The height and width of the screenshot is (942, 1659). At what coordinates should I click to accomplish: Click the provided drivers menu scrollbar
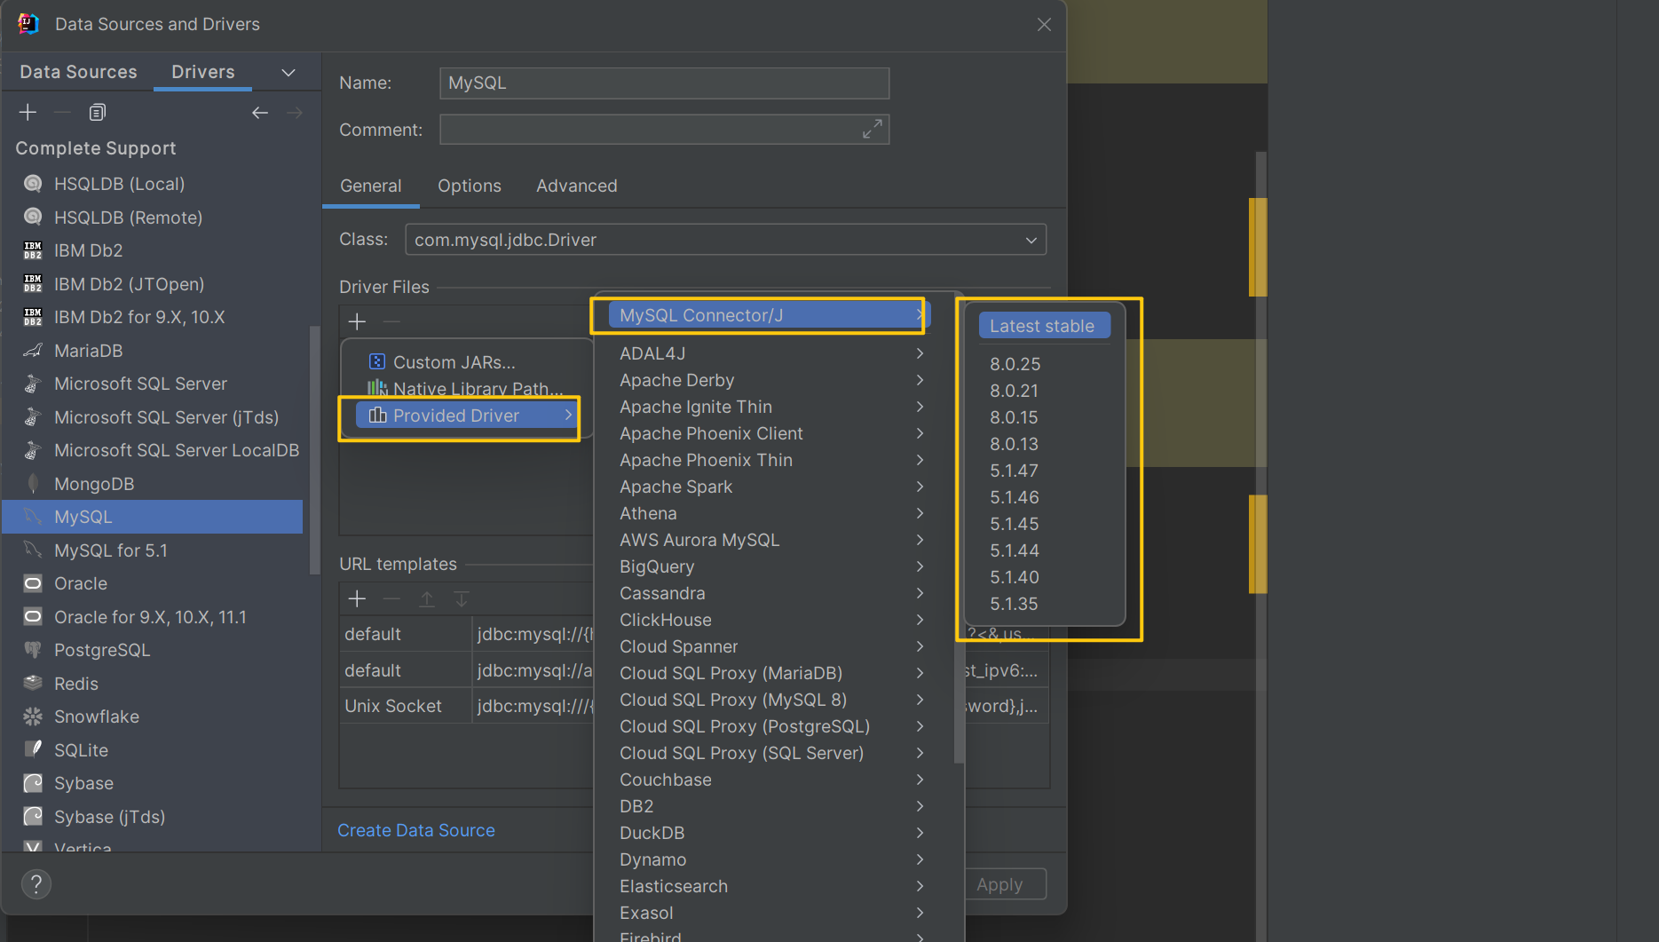coord(959,528)
